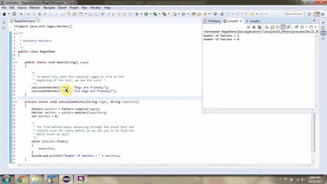Open New Java Class dropdown arrow
327x184 pixels.
pyautogui.click(x=188, y=14)
